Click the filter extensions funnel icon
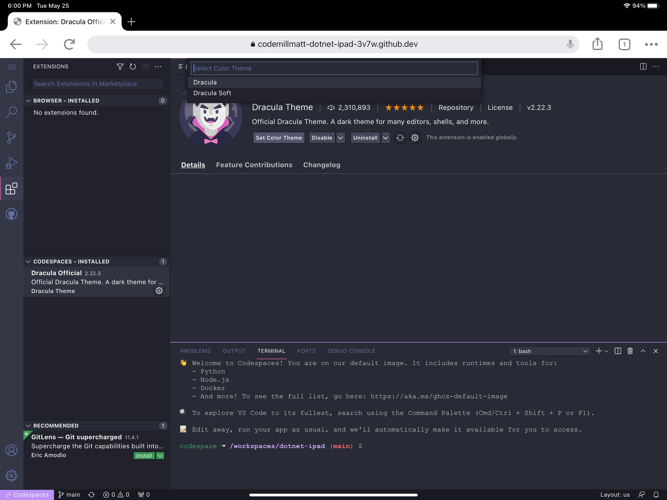The width and height of the screenshot is (667, 500). point(120,67)
